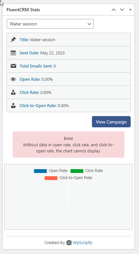Click the person icon beside Click-to-Open Rate
Viewport: 139px width, 254px height.
click(x=13, y=105)
